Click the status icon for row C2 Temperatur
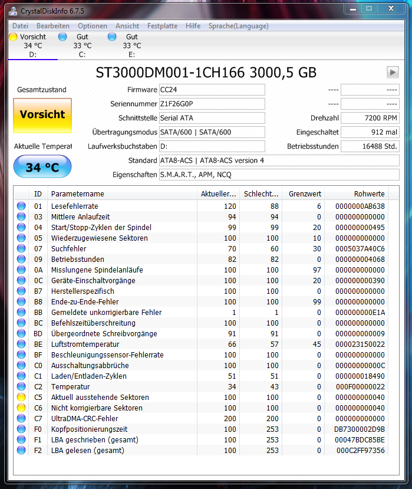This screenshot has width=412, height=489. (21, 386)
